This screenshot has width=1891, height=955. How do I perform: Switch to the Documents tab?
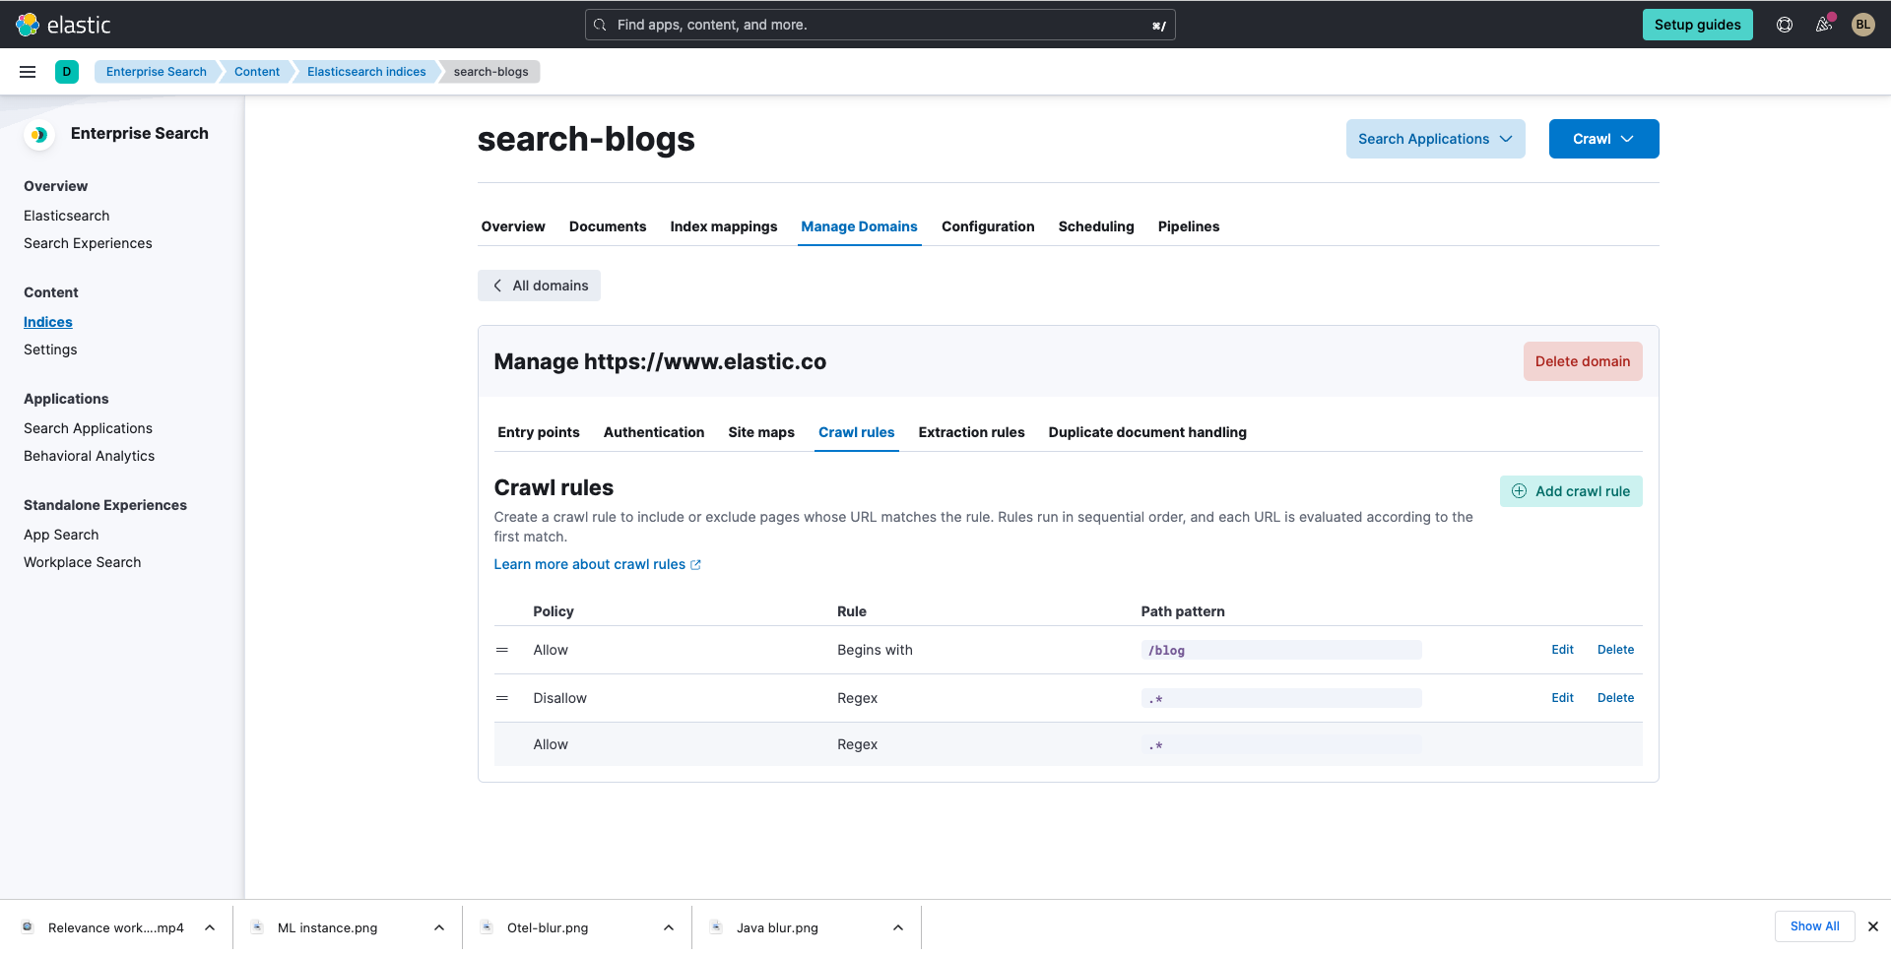tap(608, 226)
